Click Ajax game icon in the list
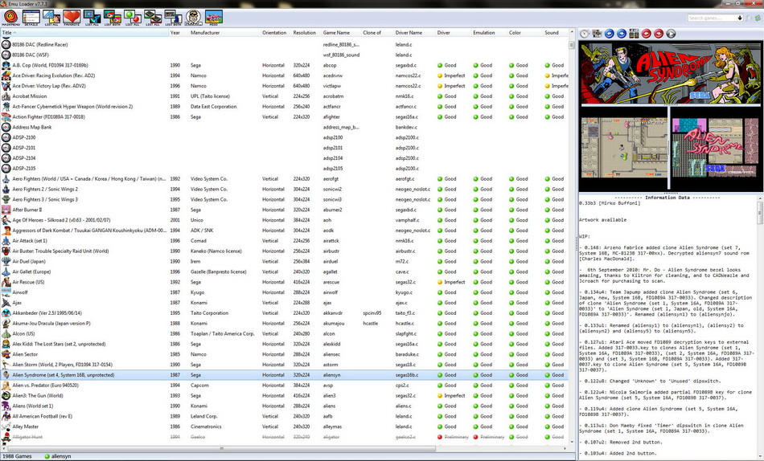The width and height of the screenshot is (764, 461). pos(6,303)
